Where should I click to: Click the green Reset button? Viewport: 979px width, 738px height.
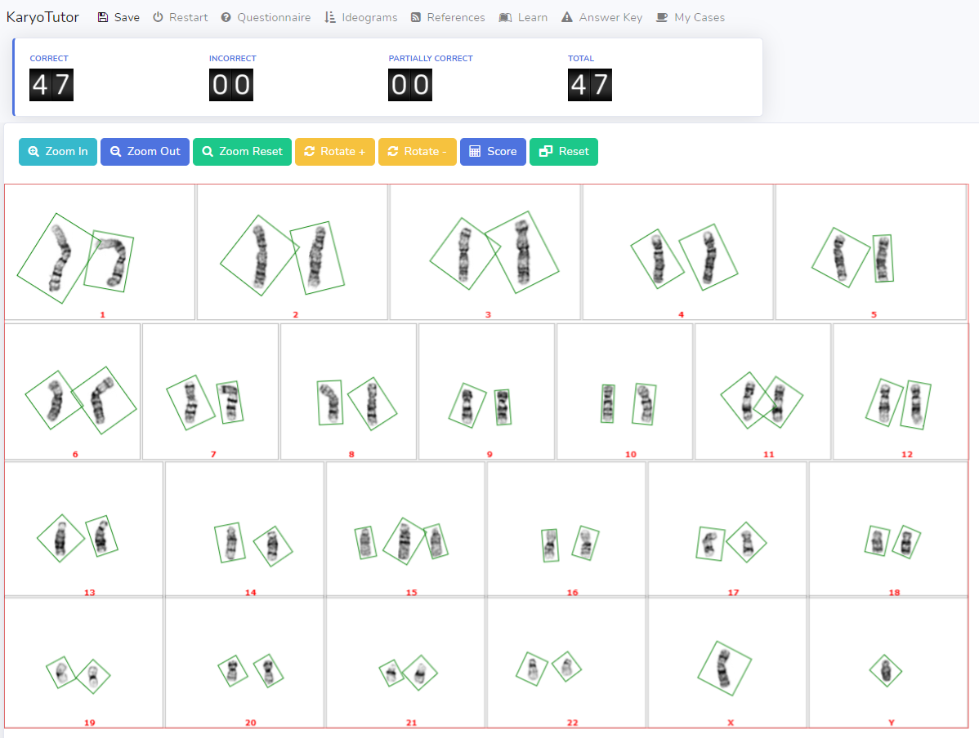click(564, 152)
